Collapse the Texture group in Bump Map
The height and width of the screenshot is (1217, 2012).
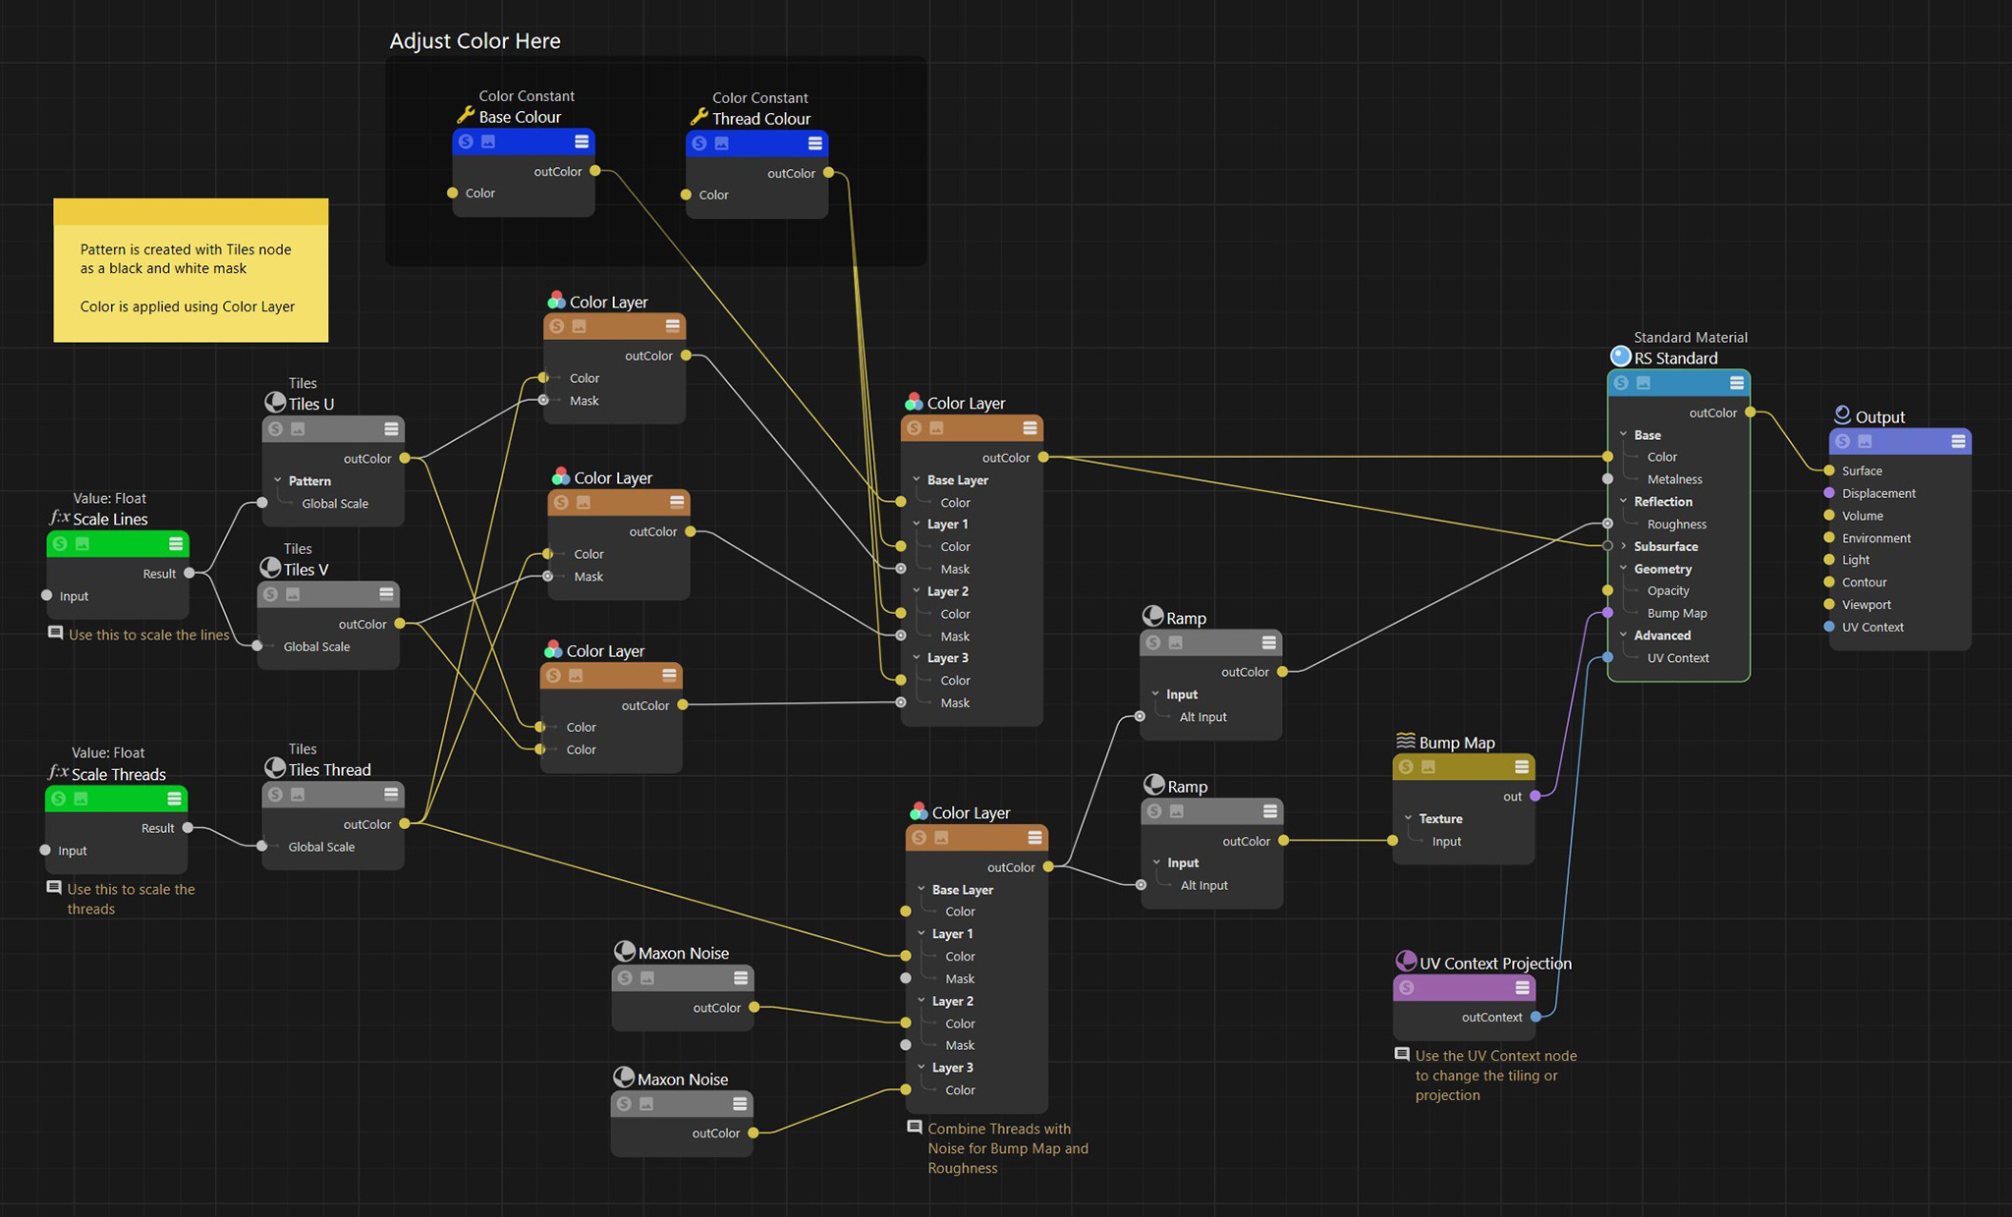(x=1409, y=818)
